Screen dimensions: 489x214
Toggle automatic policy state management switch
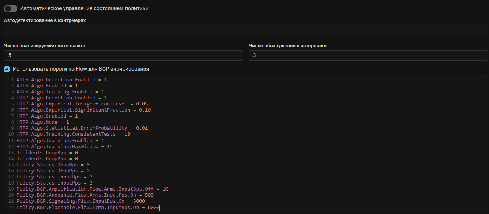tap(11, 8)
